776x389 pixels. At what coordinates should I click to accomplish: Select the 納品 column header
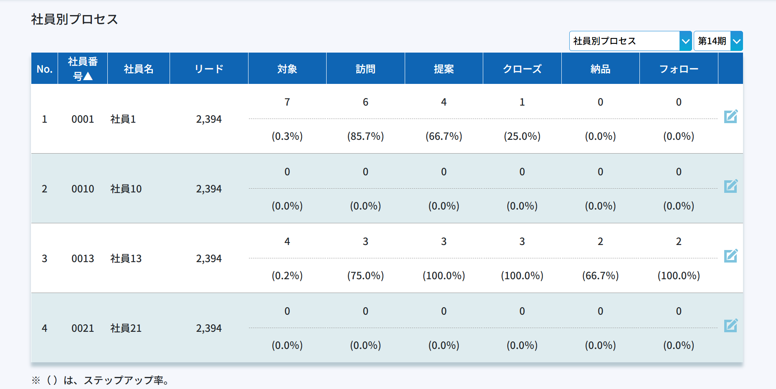coord(600,69)
